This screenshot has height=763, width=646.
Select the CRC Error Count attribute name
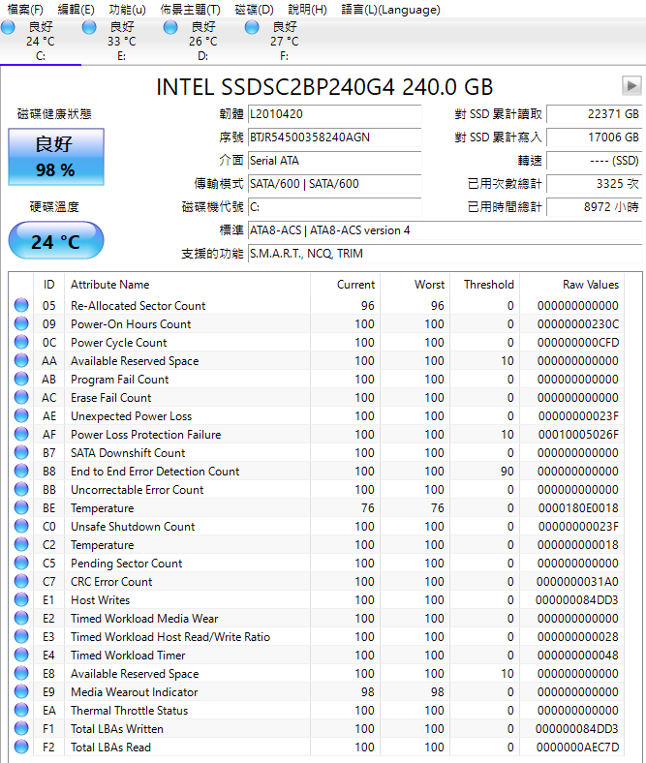coord(111,582)
